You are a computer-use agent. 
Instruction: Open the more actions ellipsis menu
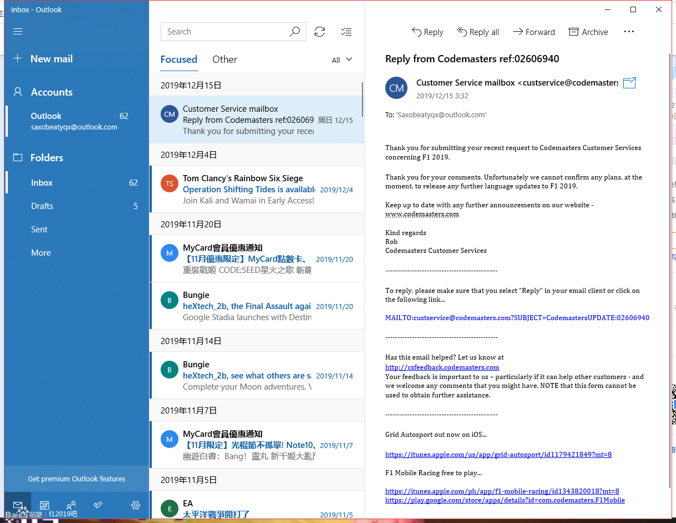click(629, 32)
